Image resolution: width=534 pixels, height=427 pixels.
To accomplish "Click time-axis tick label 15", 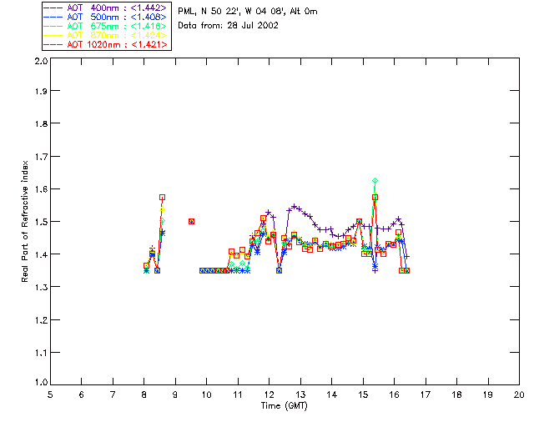I will click(363, 394).
